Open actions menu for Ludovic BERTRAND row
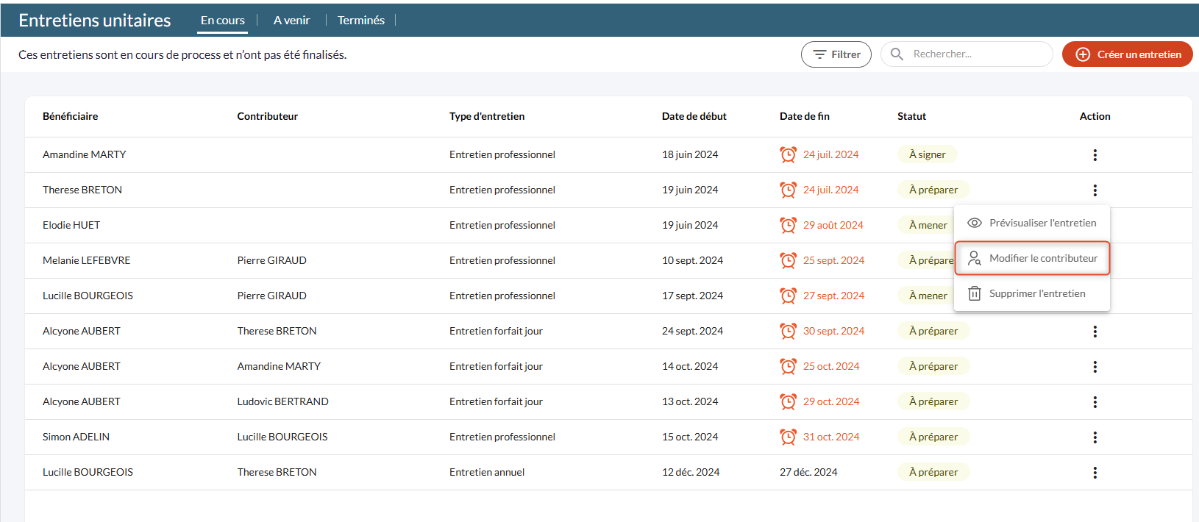Viewport: 1199px width, 522px height. pos(1095,402)
